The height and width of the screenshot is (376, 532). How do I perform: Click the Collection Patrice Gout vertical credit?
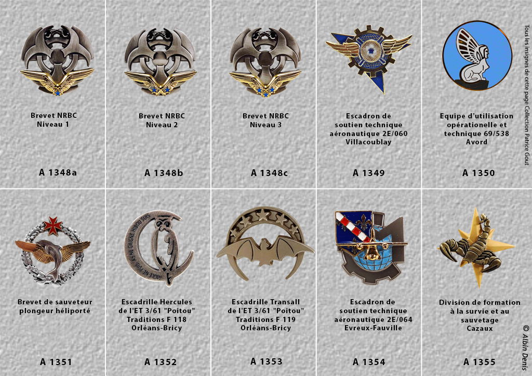[527, 95]
